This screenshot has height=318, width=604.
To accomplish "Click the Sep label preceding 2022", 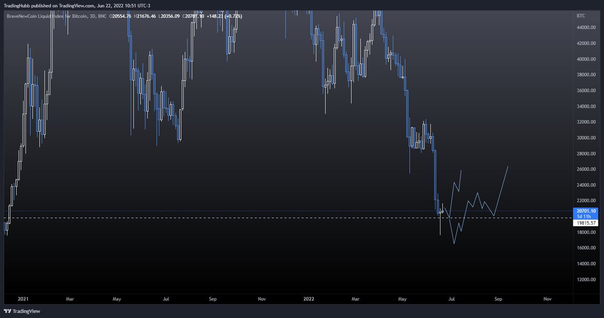I will (212, 299).
